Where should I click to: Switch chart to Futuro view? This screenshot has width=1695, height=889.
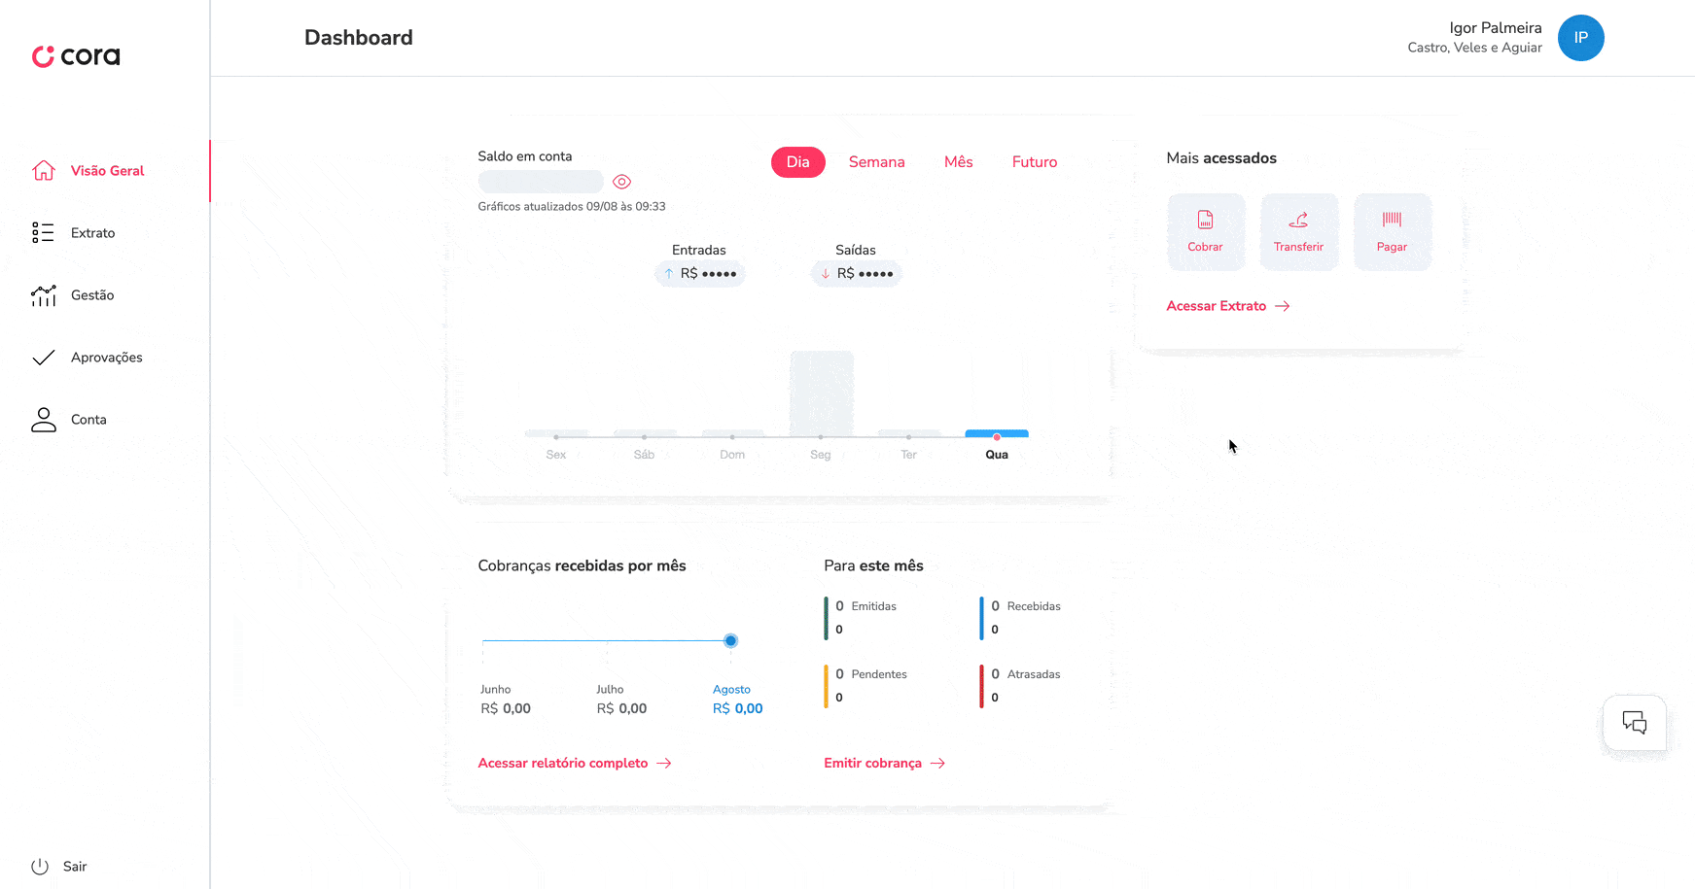click(x=1034, y=162)
